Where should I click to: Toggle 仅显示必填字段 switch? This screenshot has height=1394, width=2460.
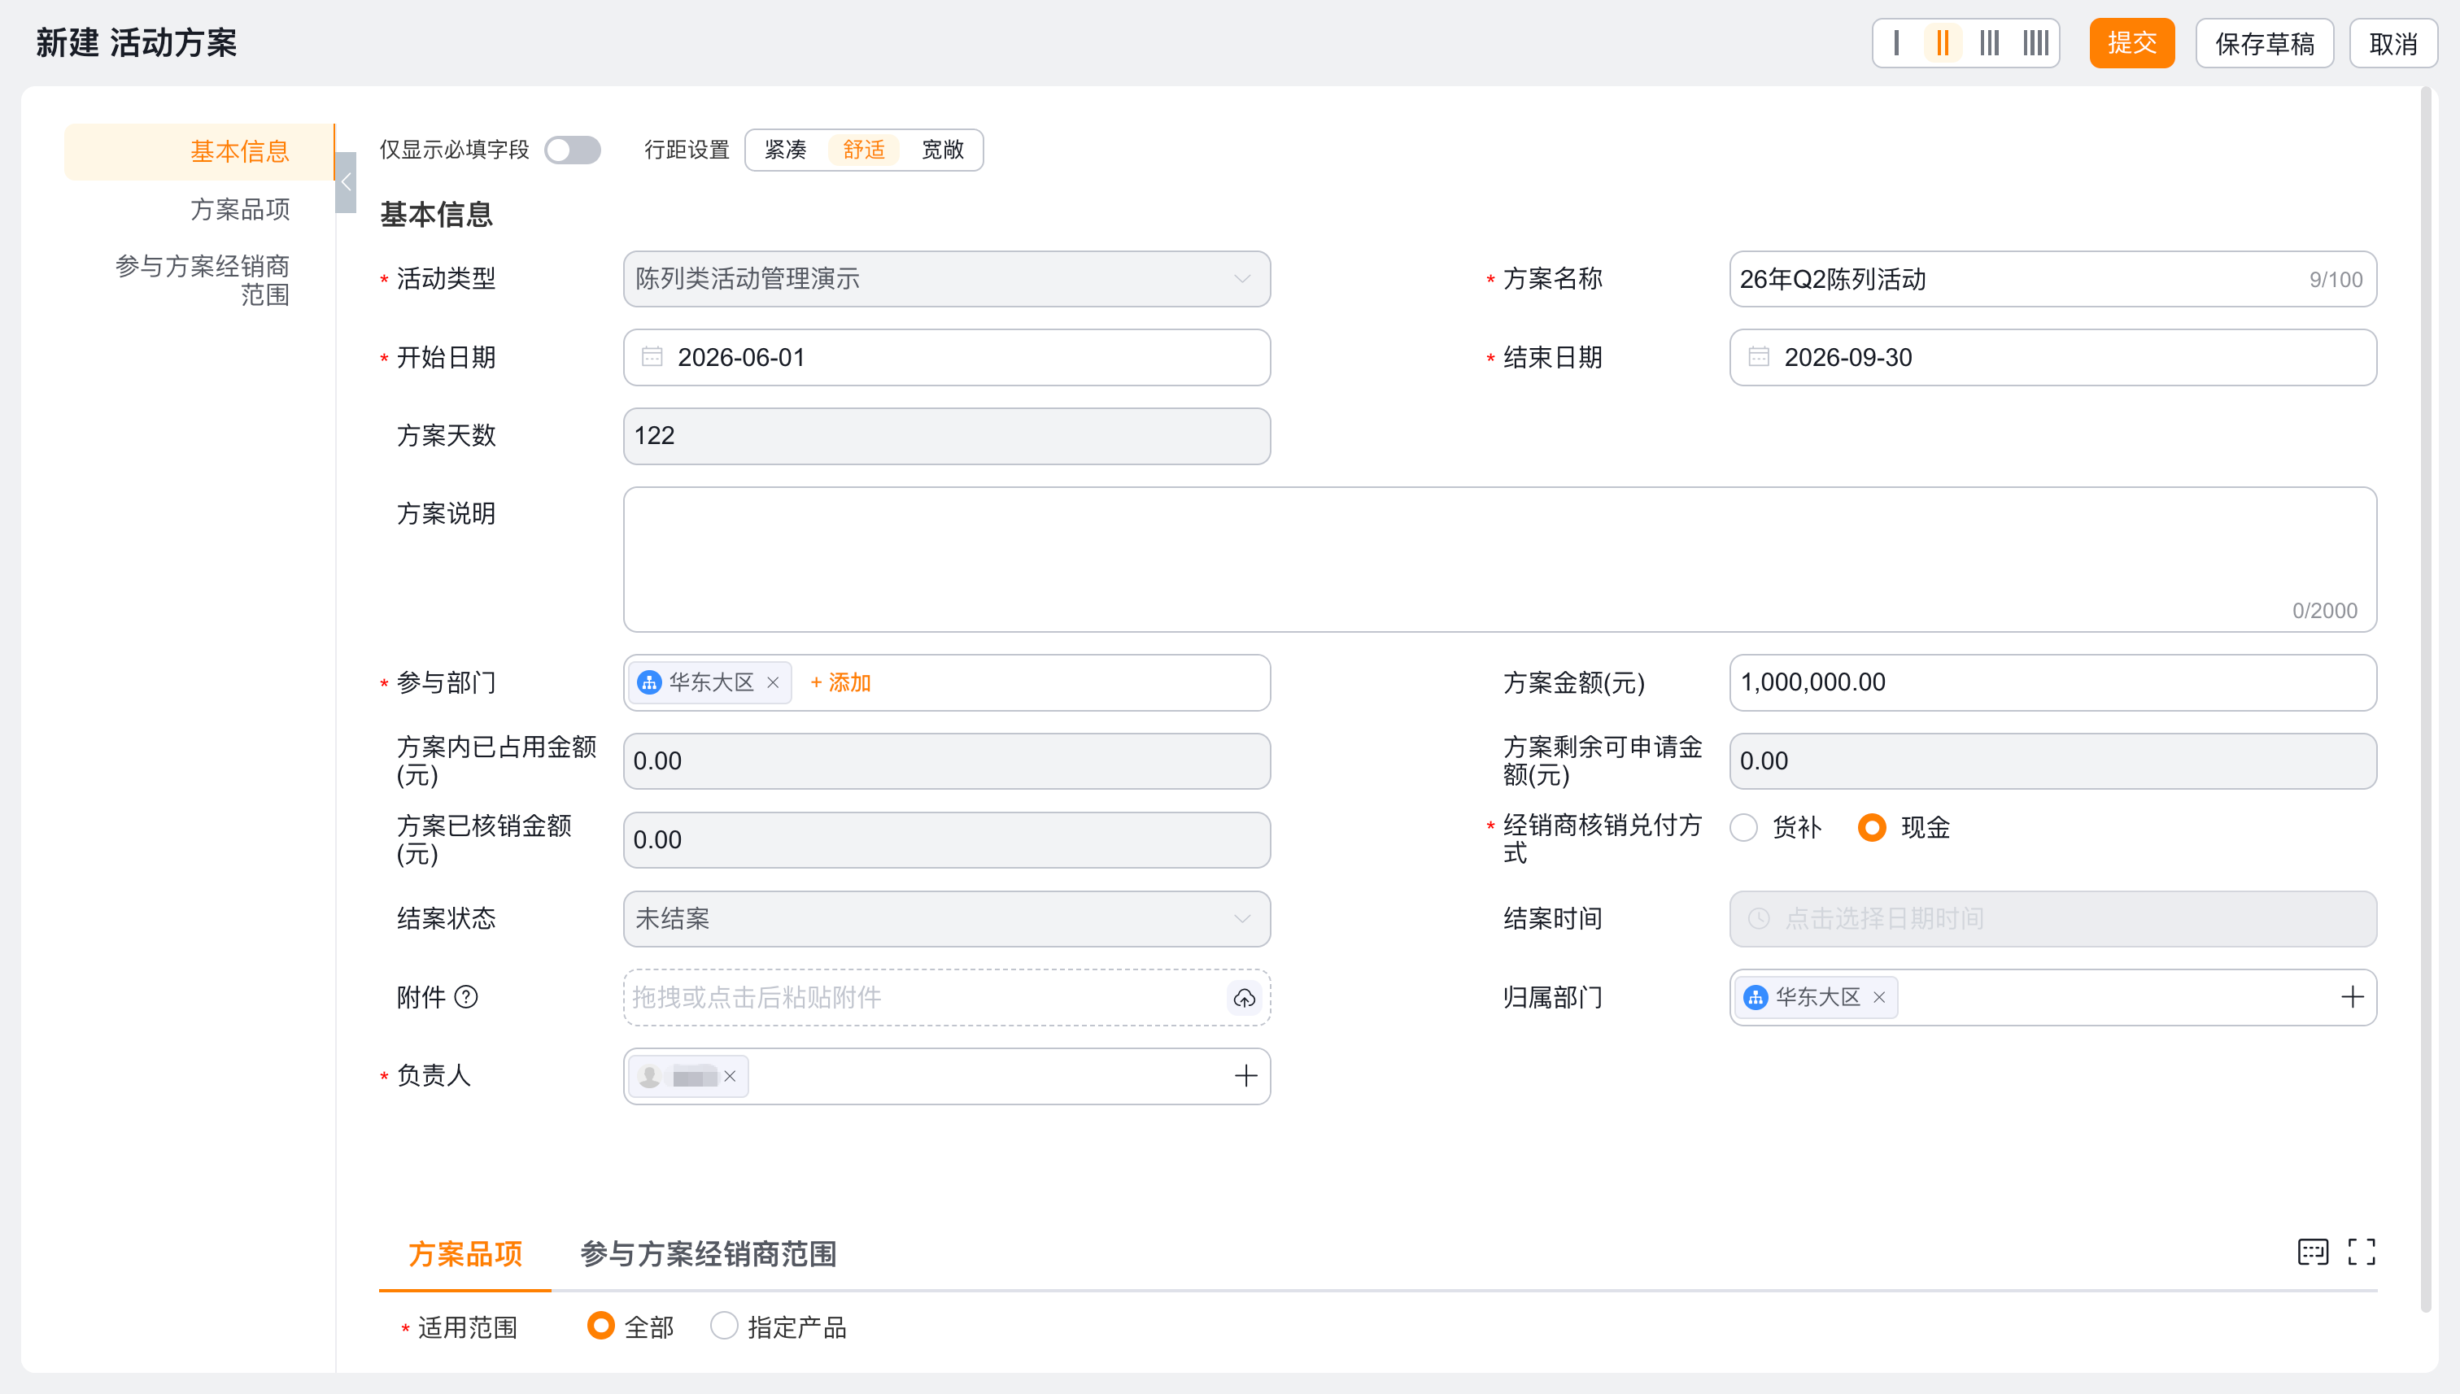tap(573, 150)
